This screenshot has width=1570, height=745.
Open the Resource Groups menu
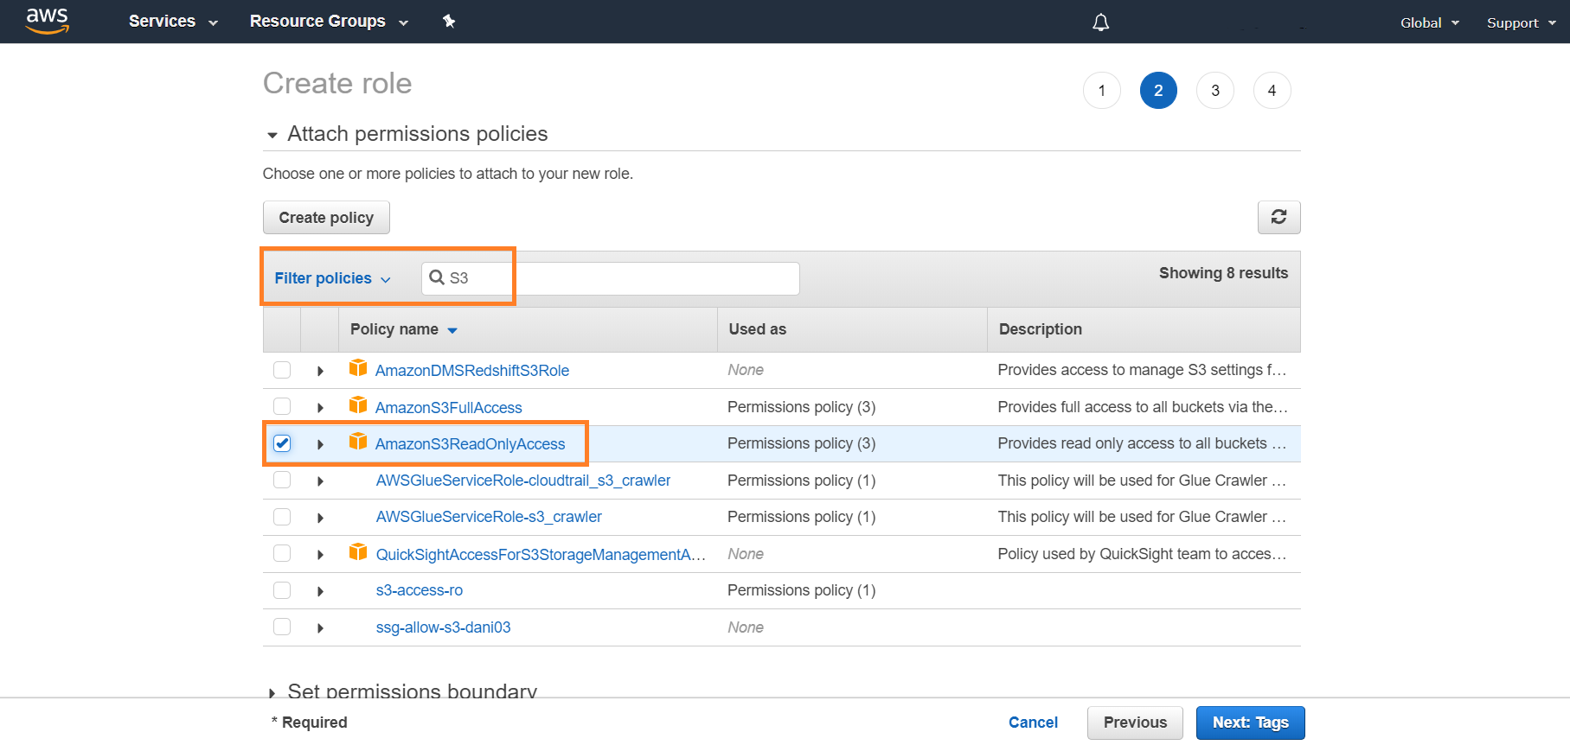328,22
